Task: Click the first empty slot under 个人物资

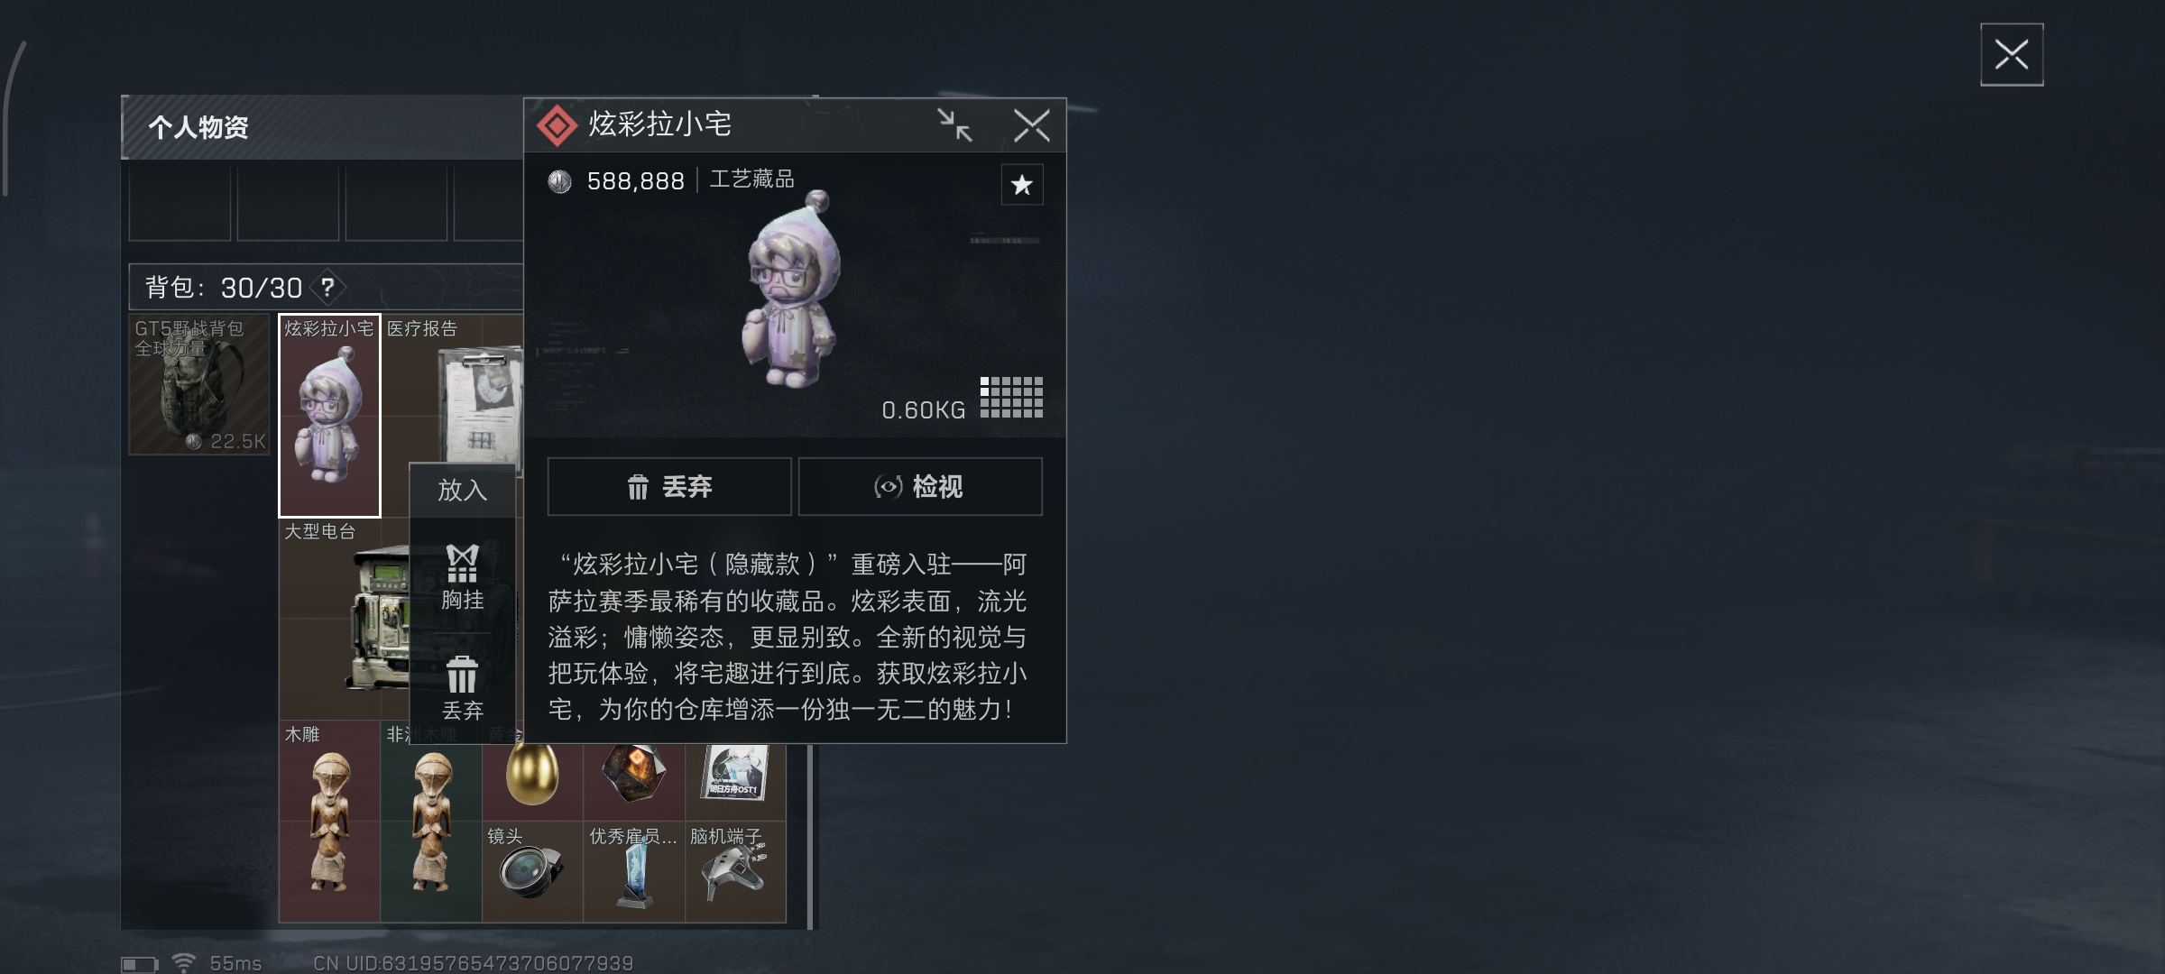Action: [x=180, y=203]
